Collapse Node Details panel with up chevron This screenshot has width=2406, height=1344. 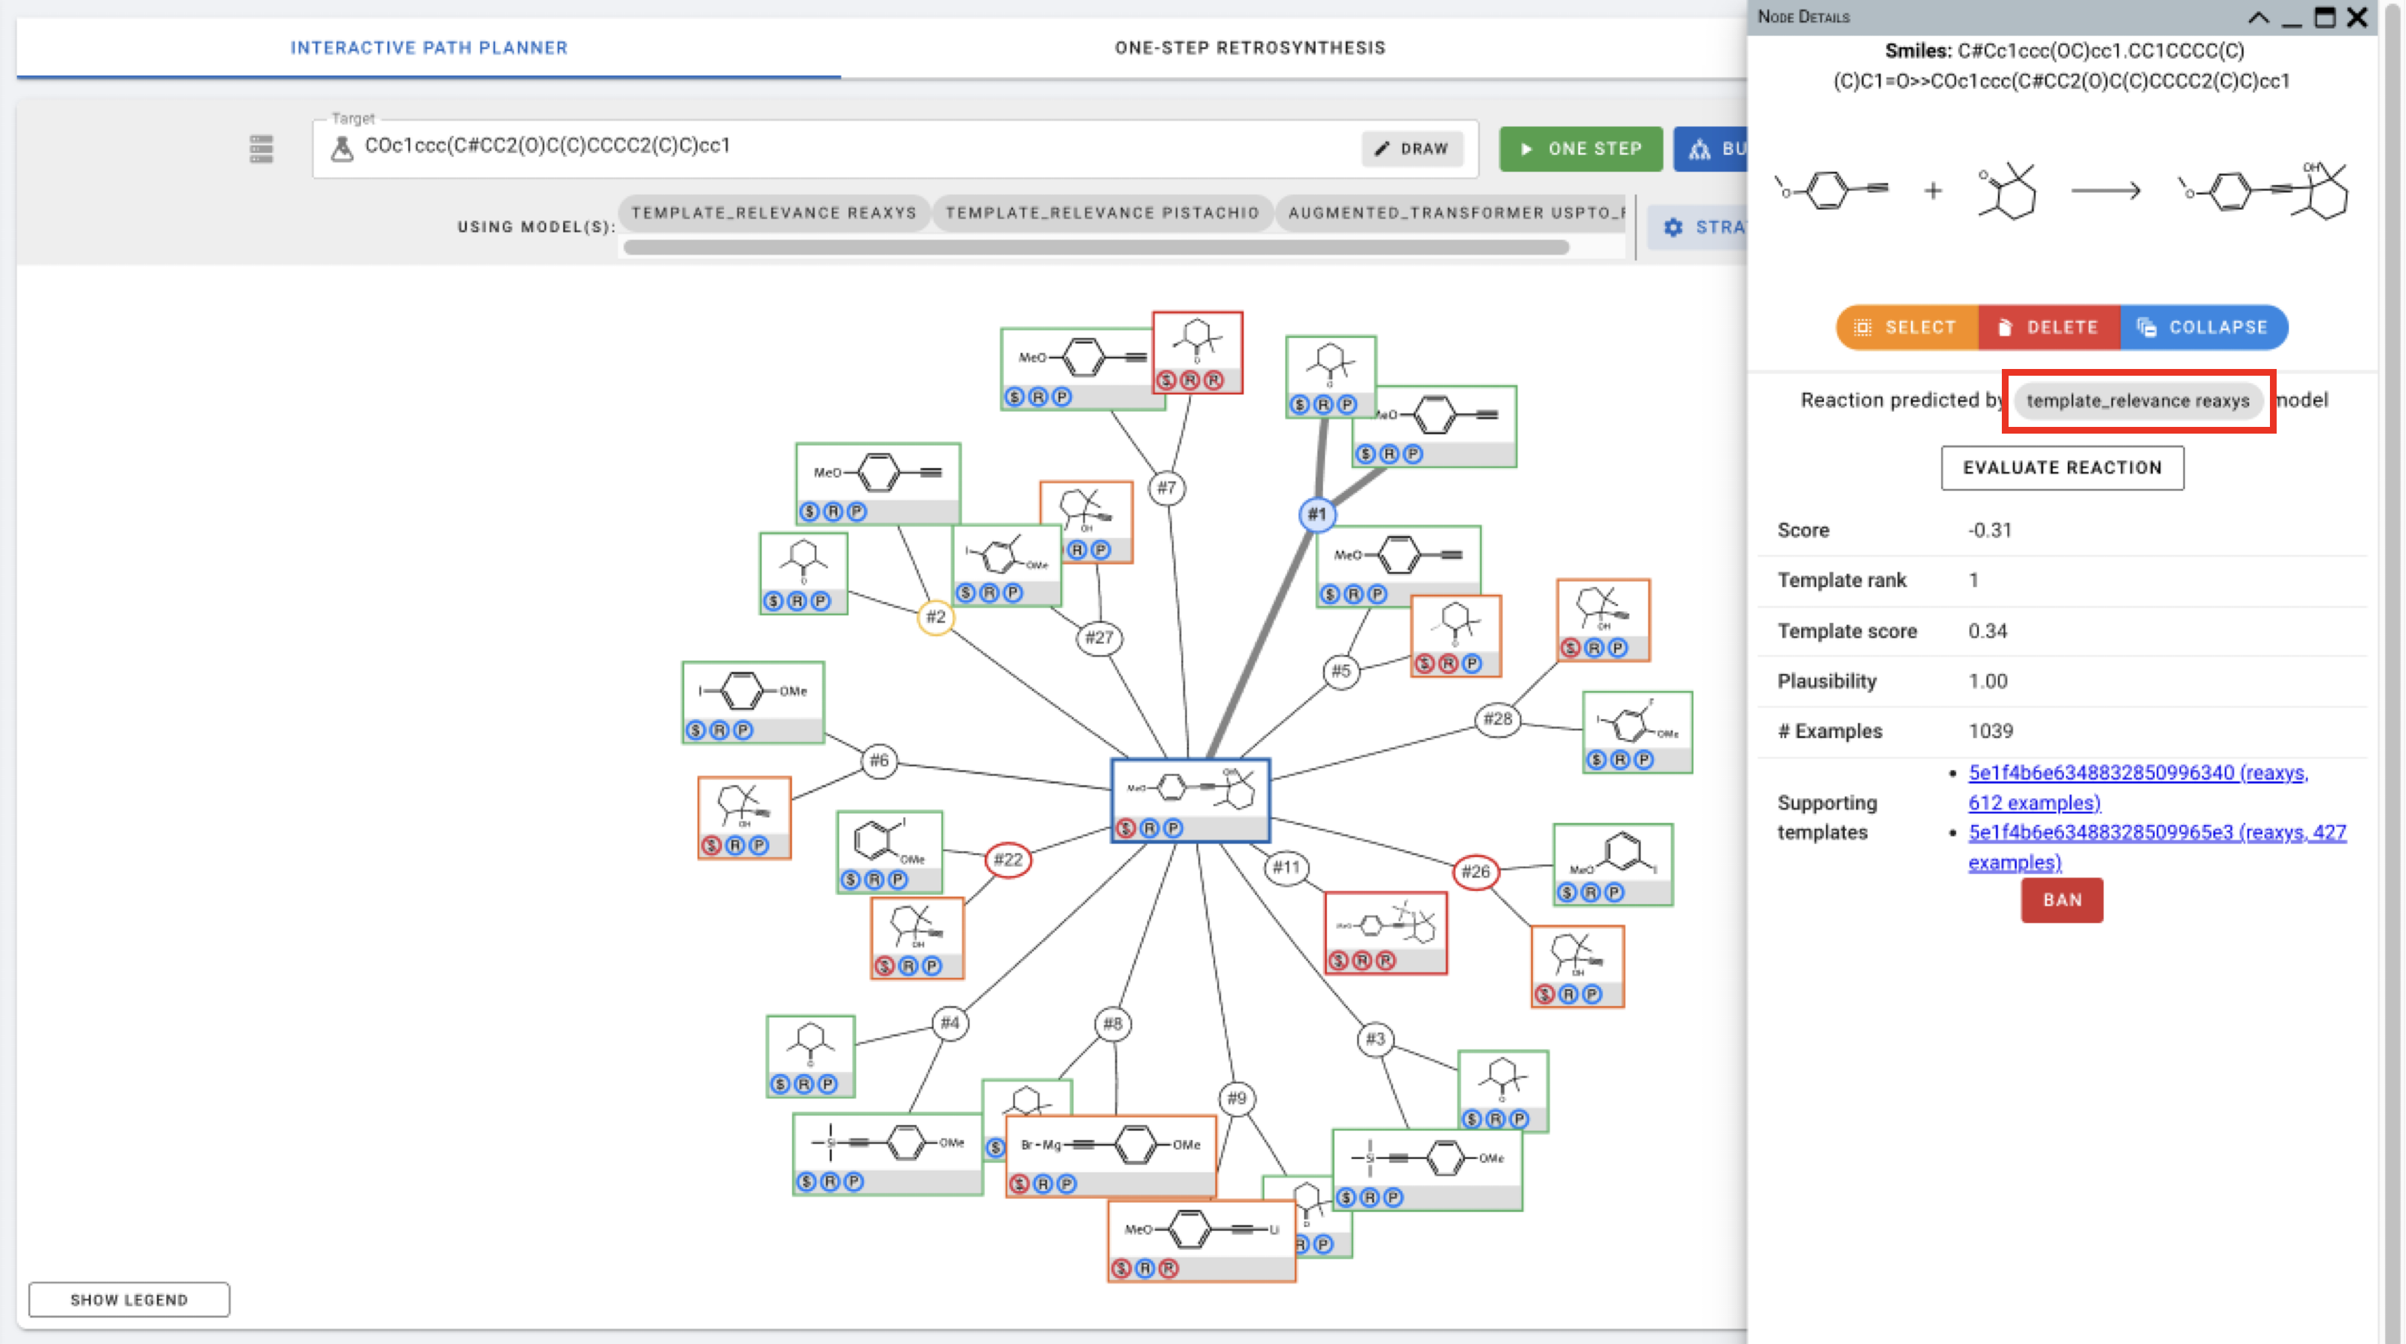coord(2258,17)
